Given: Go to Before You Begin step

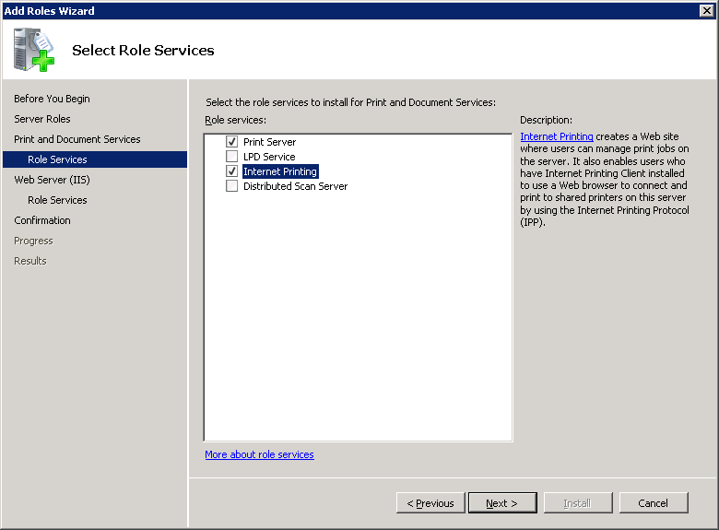Looking at the screenshot, I should tap(52, 99).
